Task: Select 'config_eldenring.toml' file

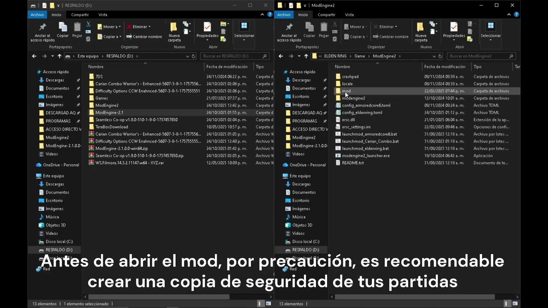Action: pyautogui.click(x=362, y=113)
